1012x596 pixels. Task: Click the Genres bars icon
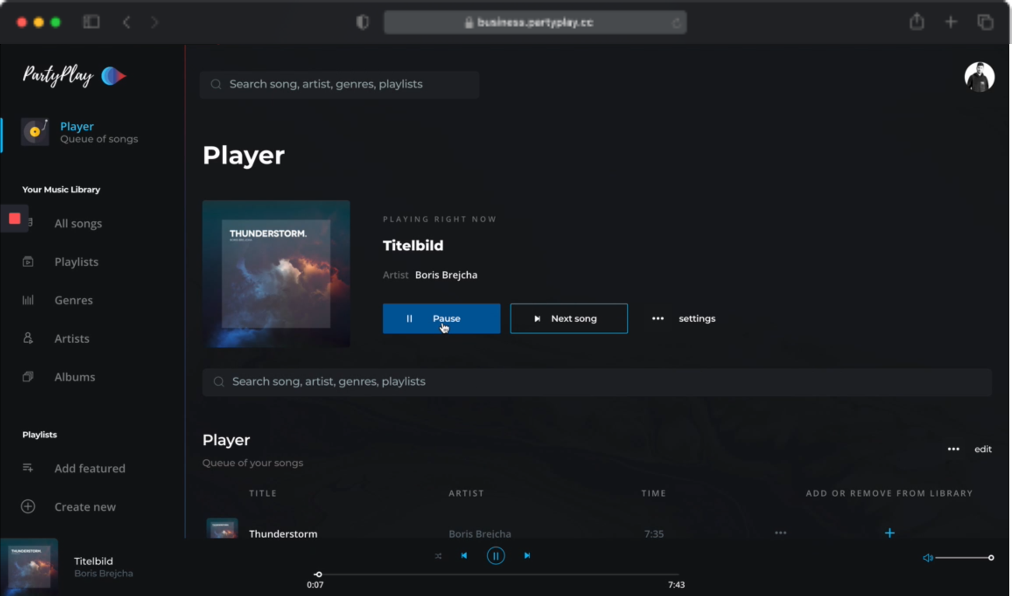[28, 300]
